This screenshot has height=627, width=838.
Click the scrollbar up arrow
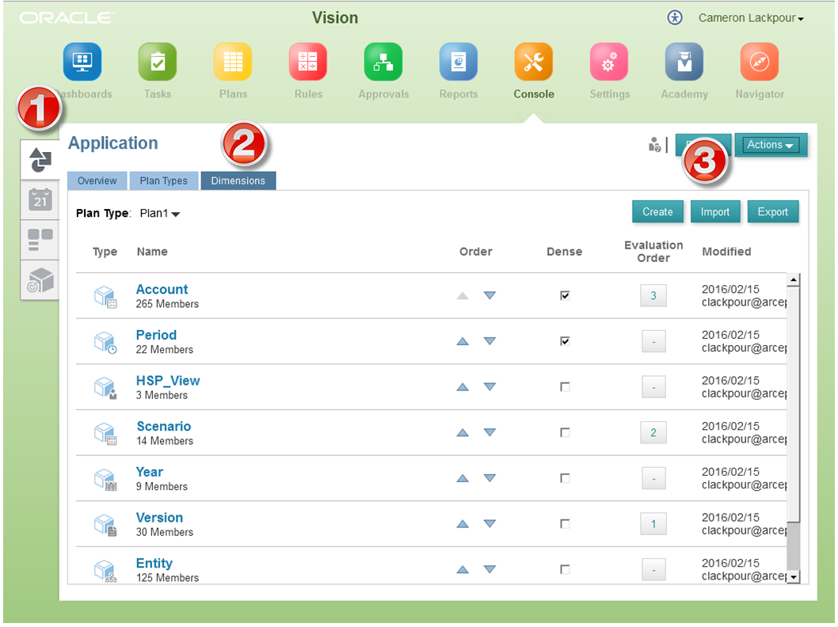(794, 279)
